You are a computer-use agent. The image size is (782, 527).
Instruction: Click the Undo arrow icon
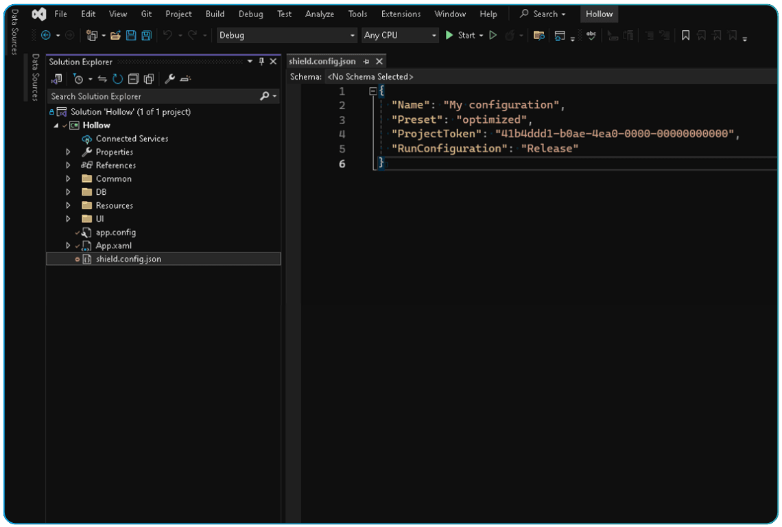[168, 35]
